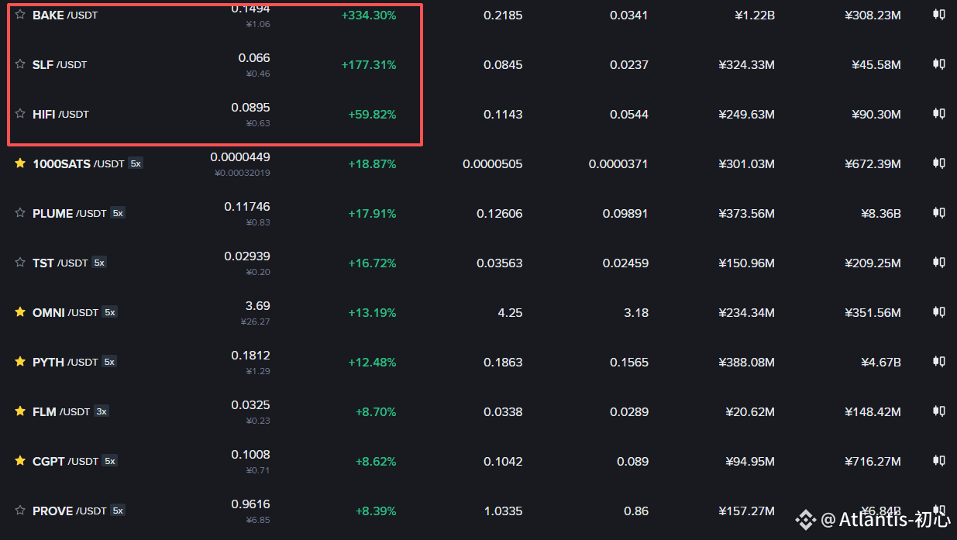Select the chart icon on the PROVE/USDT row
This screenshot has width=957, height=540.
pyautogui.click(x=938, y=511)
